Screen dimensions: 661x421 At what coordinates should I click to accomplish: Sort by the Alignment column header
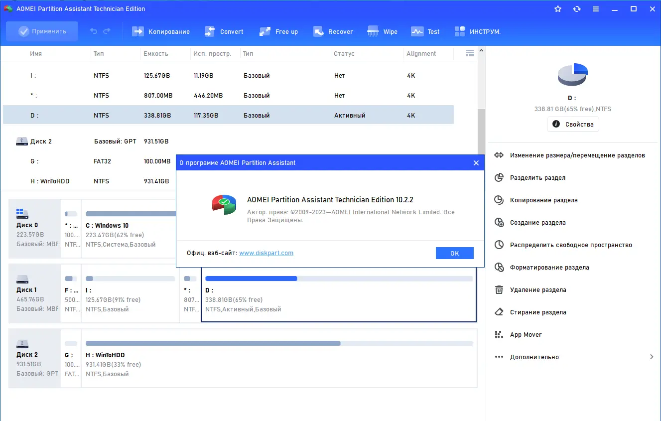coord(421,54)
